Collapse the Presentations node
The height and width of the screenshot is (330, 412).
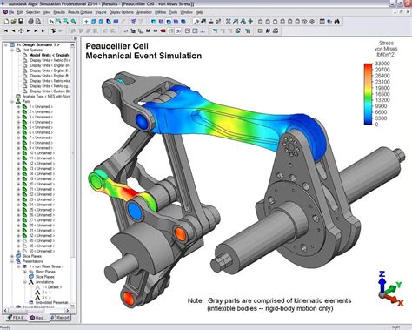coord(12,261)
